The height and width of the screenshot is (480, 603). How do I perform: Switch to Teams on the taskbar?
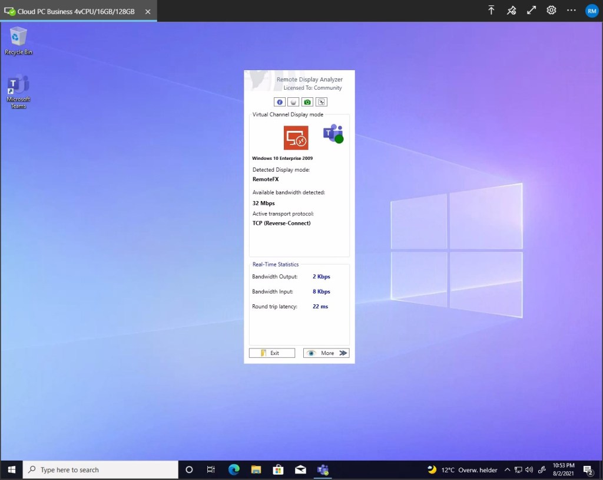[323, 469]
